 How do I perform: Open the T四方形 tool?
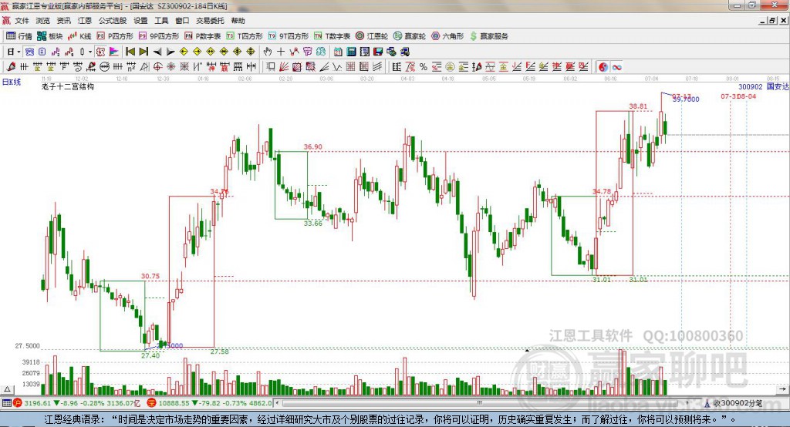coord(245,36)
